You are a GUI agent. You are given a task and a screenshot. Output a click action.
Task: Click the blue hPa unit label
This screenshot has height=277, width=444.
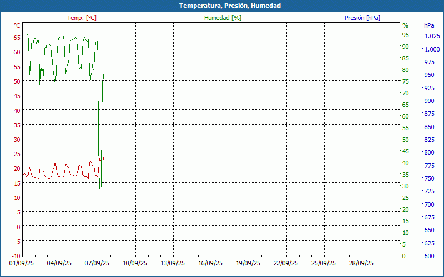[x=429, y=25]
